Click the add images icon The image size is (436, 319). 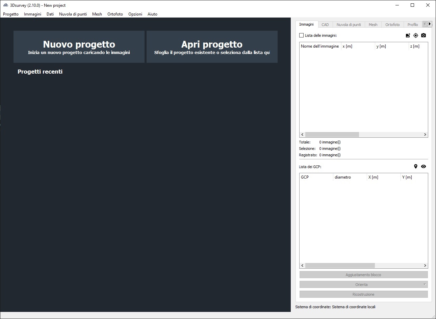[408, 35]
